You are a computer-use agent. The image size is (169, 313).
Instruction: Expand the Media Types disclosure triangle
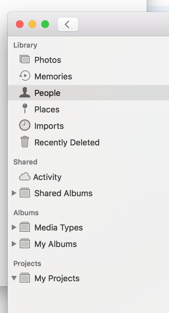(14, 227)
